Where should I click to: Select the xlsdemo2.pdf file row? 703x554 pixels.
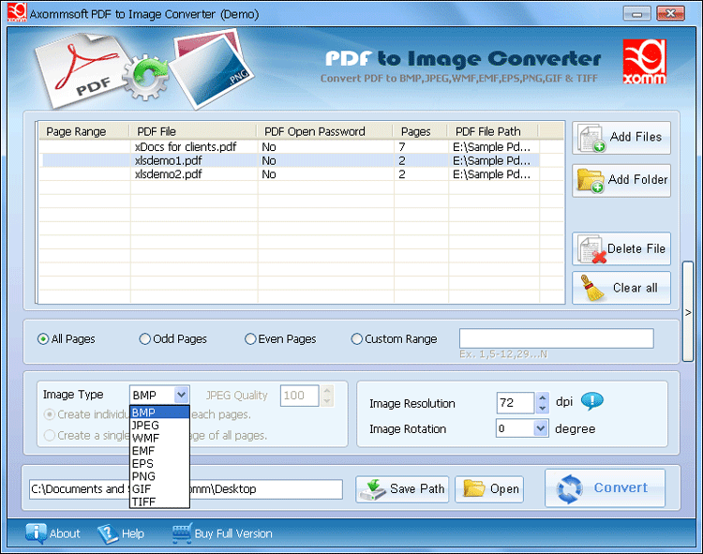290,174
